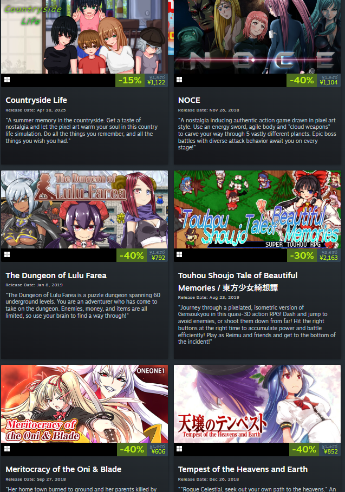Click the -30% ¥2,163 price button
The width and height of the screenshot is (345, 492).
click(314, 255)
